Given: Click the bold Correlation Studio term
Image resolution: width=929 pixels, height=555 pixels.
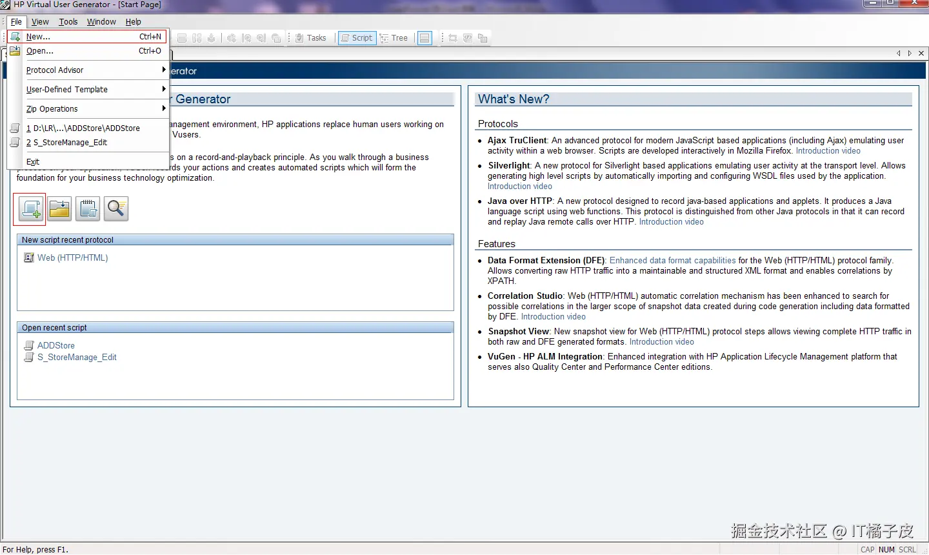Looking at the screenshot, I should [525, 296].
